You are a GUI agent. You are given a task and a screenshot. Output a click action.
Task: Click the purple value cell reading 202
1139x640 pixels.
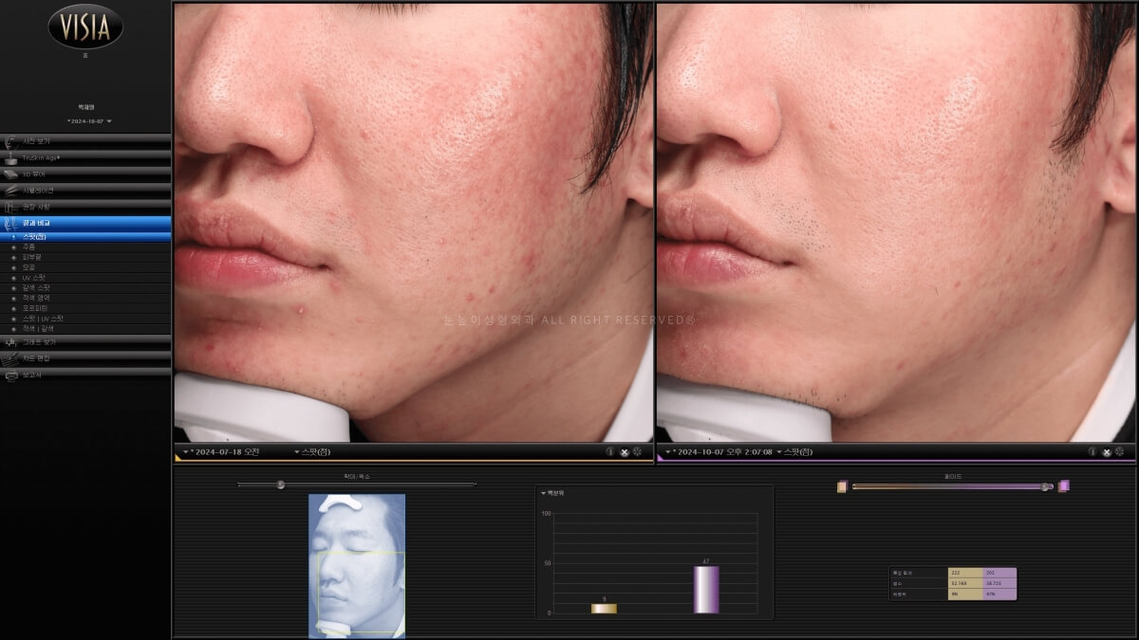coord(999,573)
